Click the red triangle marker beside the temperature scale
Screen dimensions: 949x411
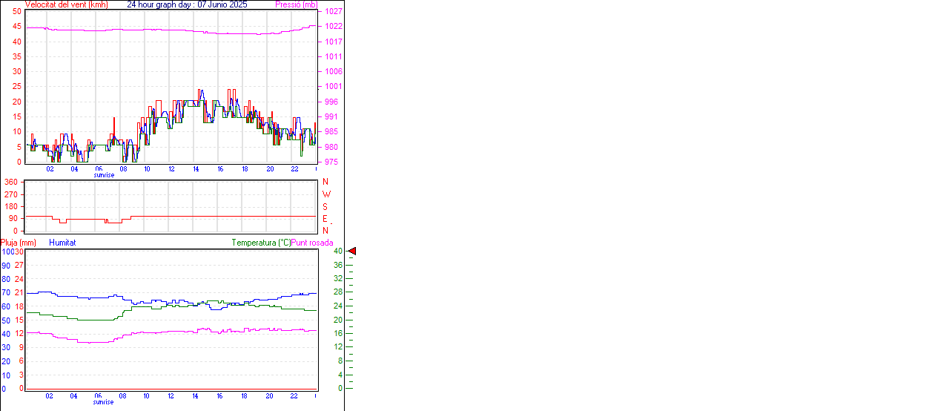click(x=352, y=251)
